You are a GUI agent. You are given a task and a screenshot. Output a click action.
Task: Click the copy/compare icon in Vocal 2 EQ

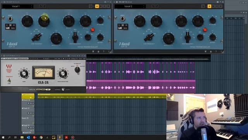click(x=203, y=6)
